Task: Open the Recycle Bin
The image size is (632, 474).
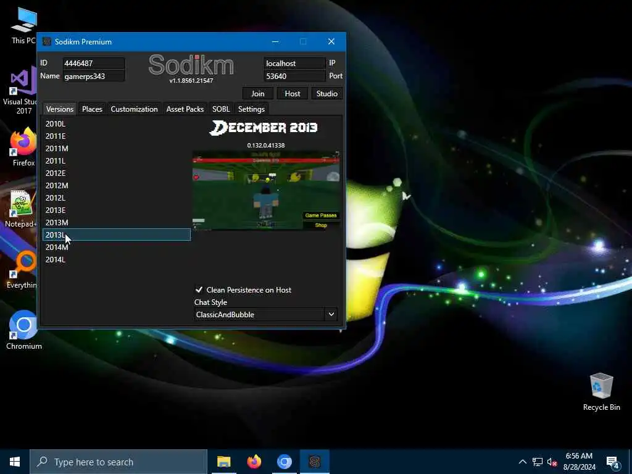Action: 601,392
